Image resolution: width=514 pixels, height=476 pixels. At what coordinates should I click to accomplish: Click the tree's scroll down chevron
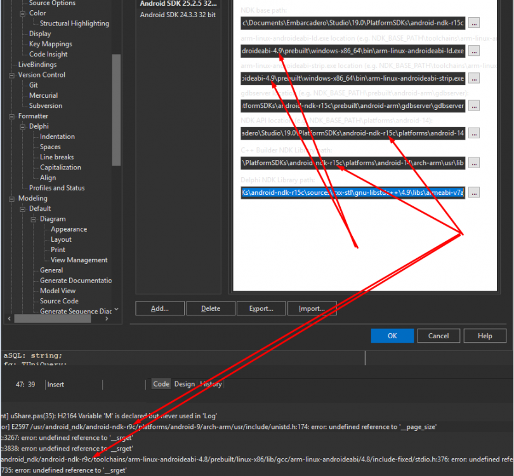116,309
